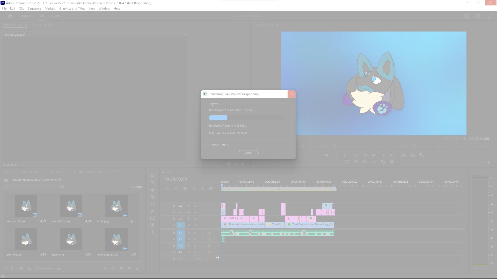Image resolution: width=497 pixels, height=279 pixels.
Task: Select the Hand tool
Action: pos(152,225)
